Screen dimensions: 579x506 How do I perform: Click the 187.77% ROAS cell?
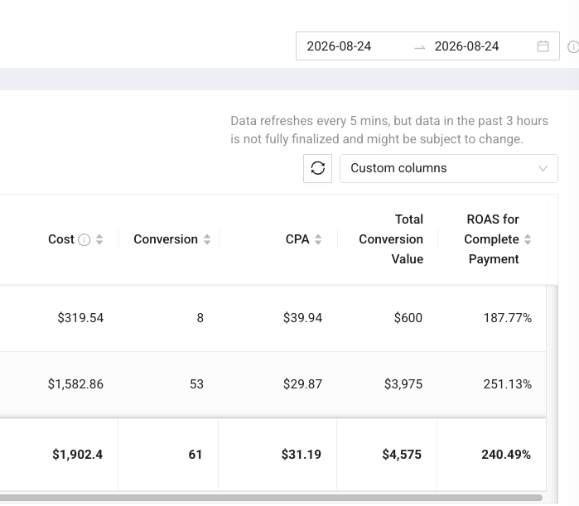[x=508, y=318]
